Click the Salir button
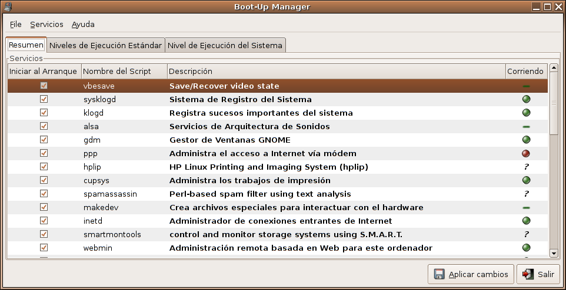Screen dimensions: 566x290 coord(538,274)
